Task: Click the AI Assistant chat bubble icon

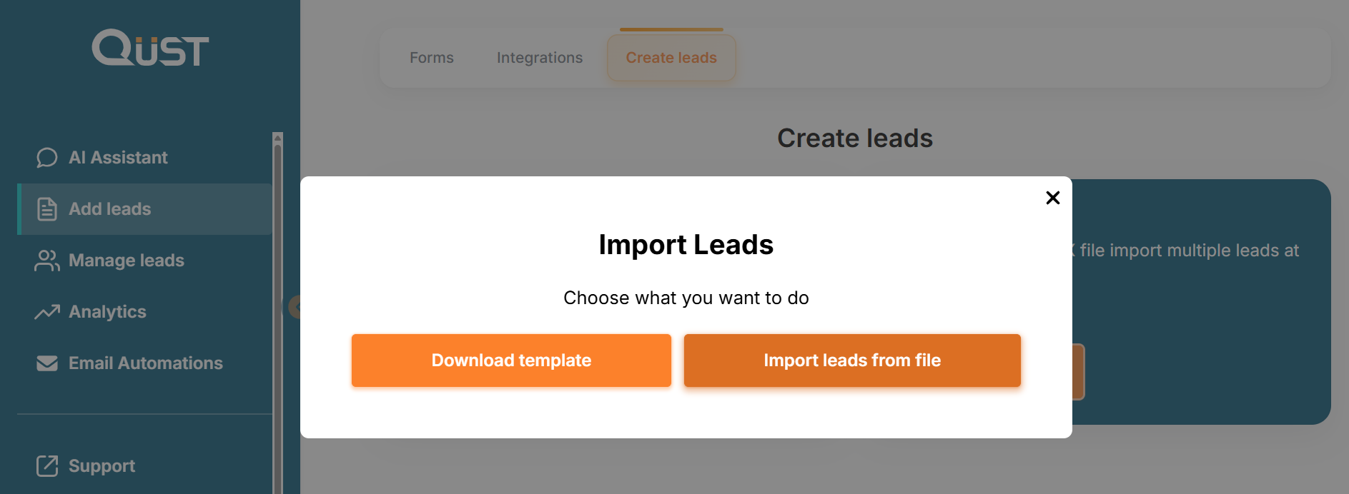Action: click(47, 158)
